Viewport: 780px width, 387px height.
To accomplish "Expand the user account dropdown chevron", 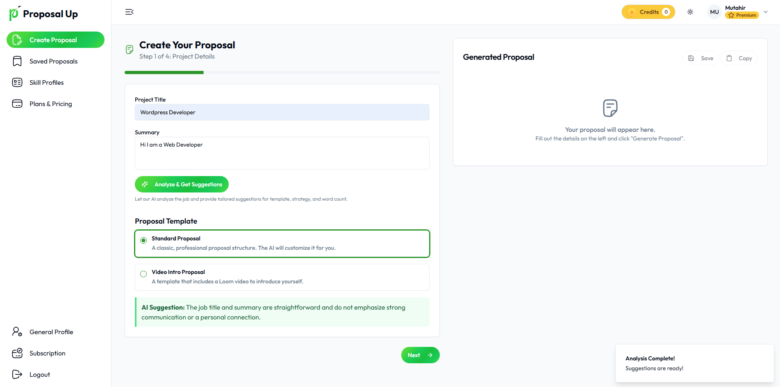I will point(766,12).
